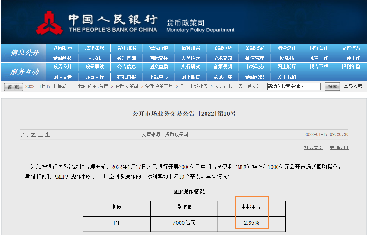Click 货币政策工具 breadcrumb link
The width and height of the screenshot is (369, 235).
click(x=159, y=87)
